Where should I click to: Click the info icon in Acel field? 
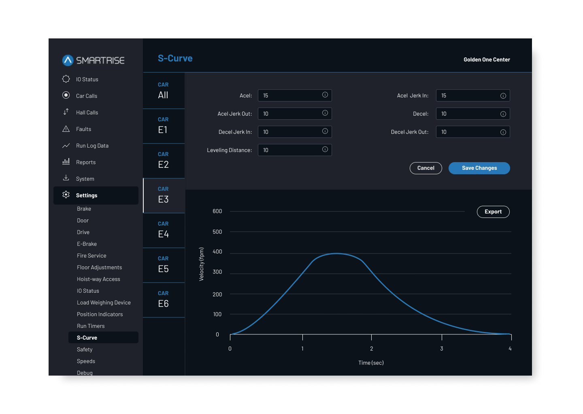[325, 95]
